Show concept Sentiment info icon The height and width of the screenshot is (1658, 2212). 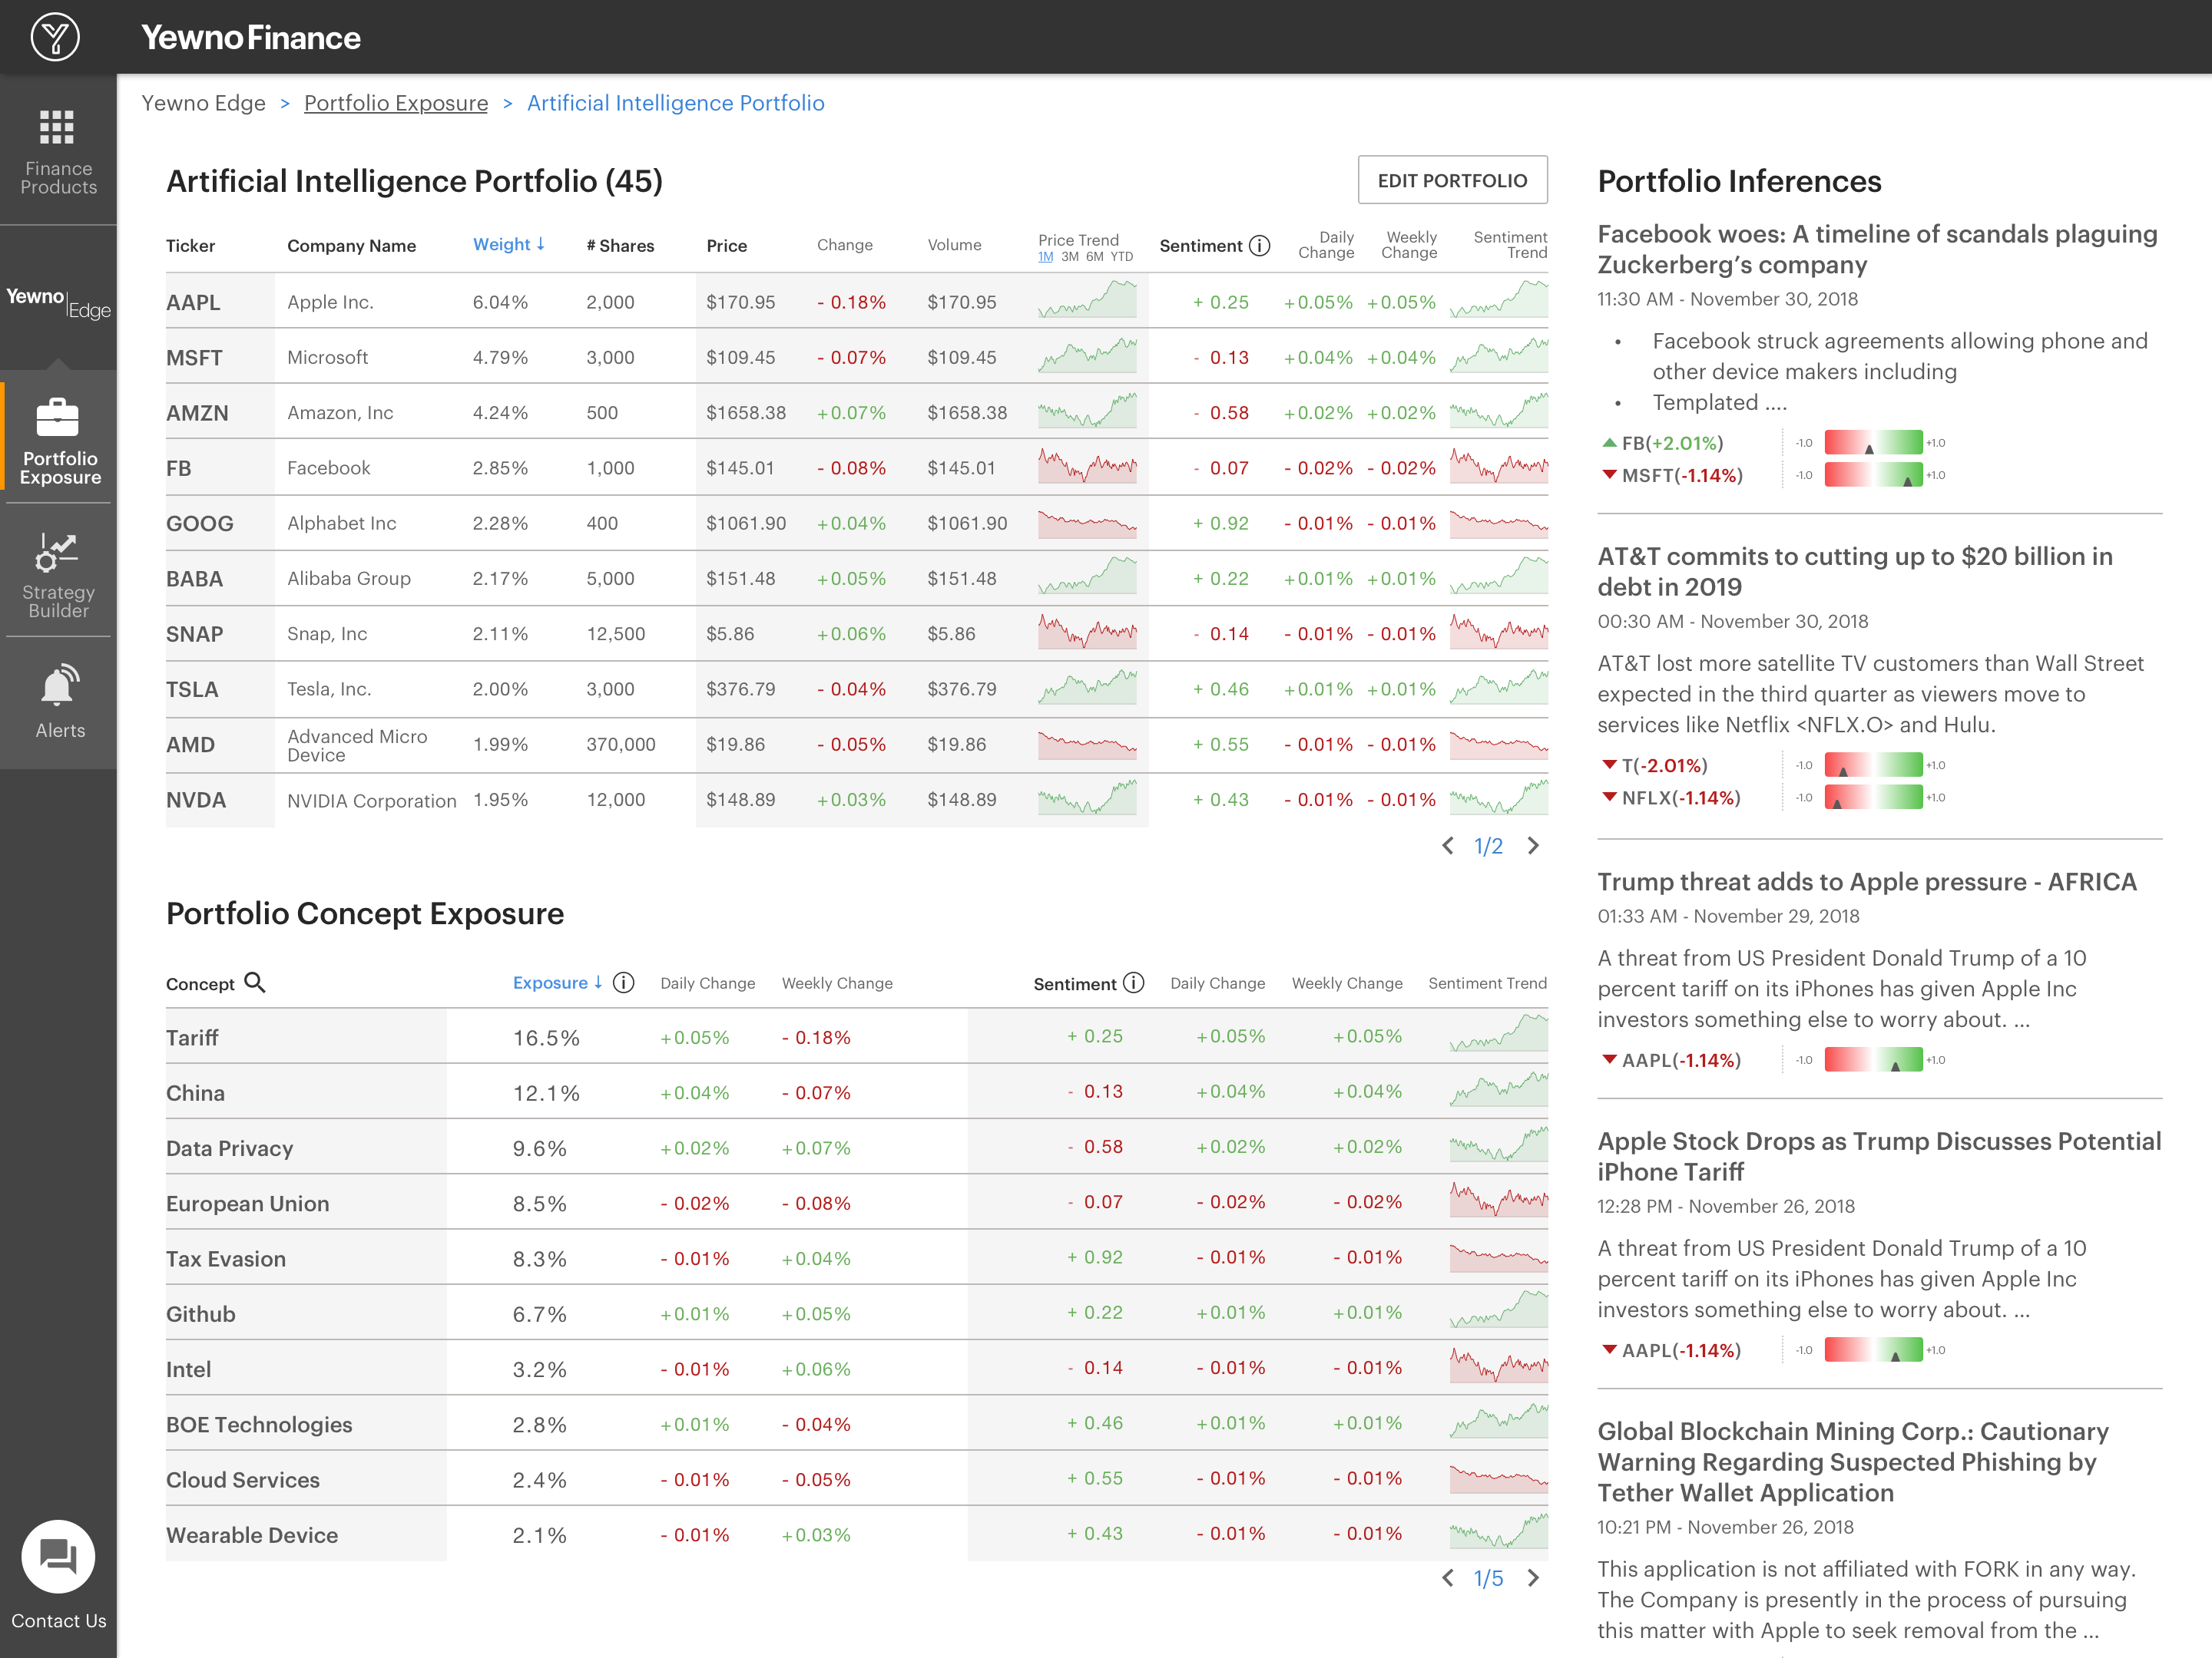(1133, 983)
